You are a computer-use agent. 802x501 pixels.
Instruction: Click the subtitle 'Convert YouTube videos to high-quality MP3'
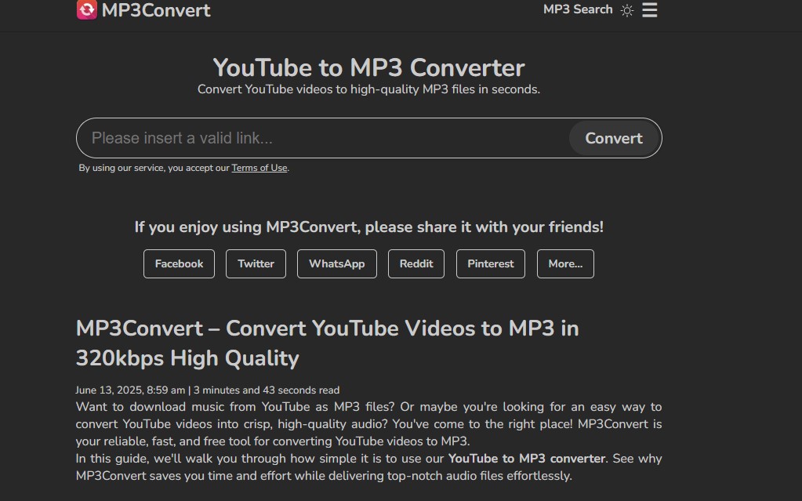pyautogui.click(x=368, y=89)
